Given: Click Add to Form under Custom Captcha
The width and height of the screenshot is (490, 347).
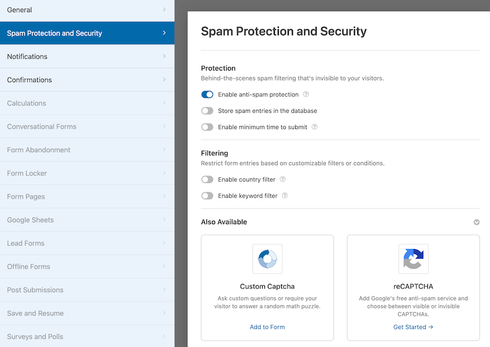Looking at the screenshot, I should pos(267,327).
